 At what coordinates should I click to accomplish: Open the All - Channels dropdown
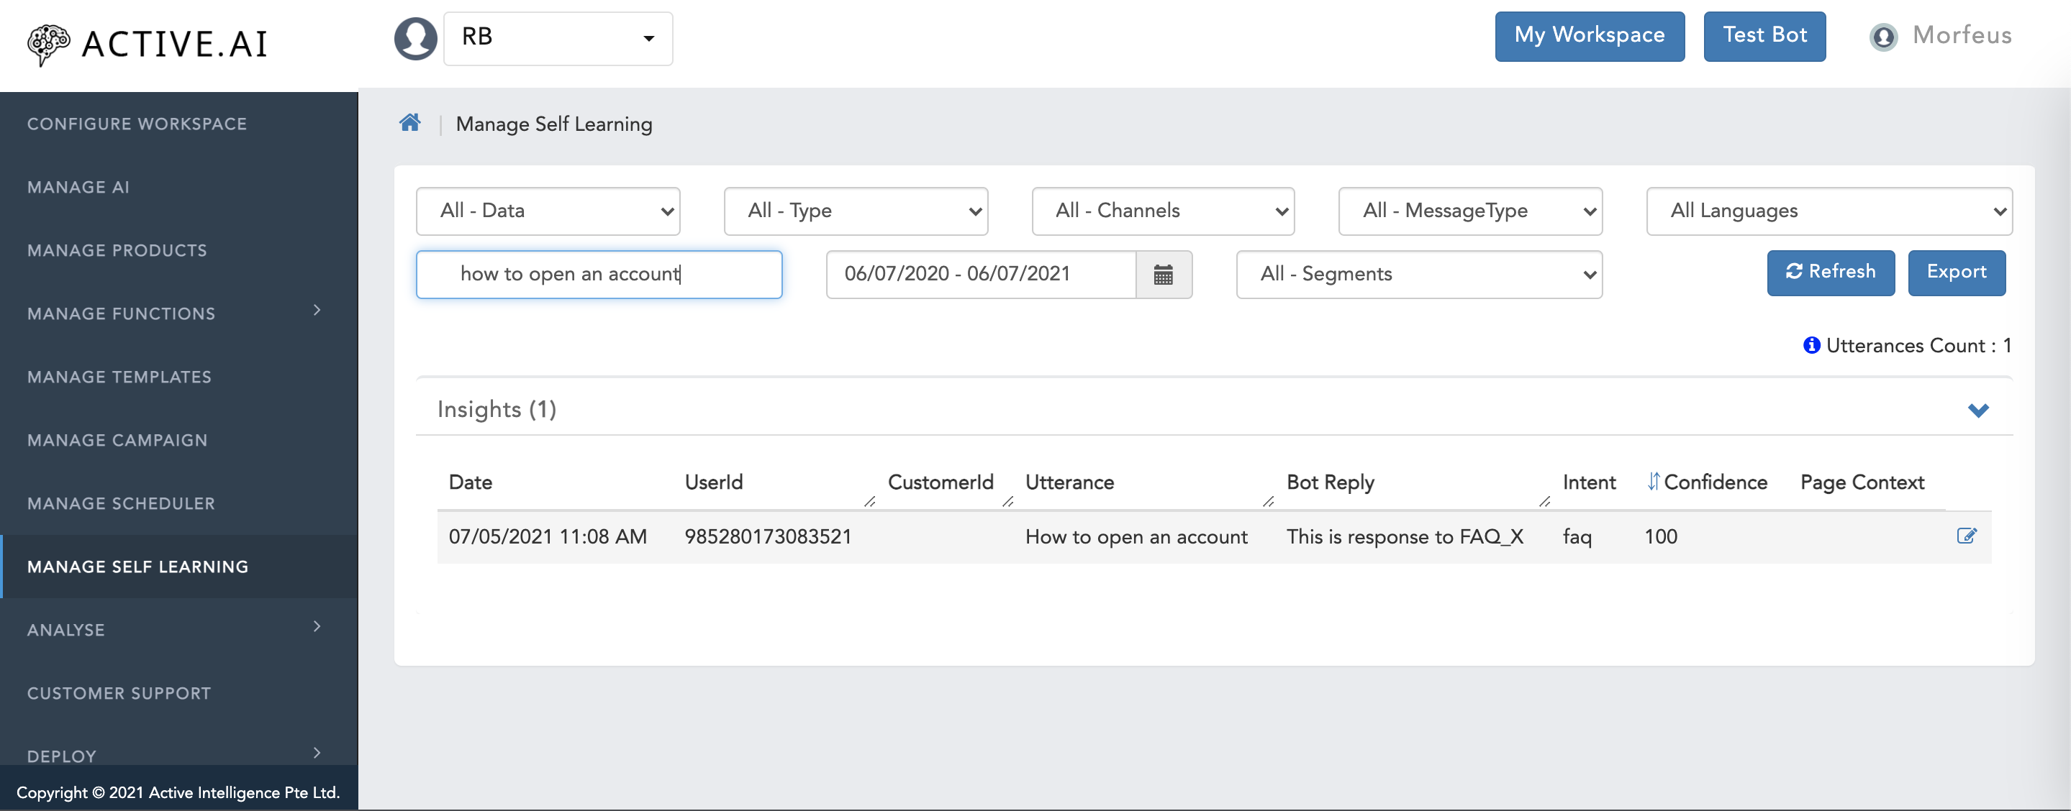(x=1163, y=211)
